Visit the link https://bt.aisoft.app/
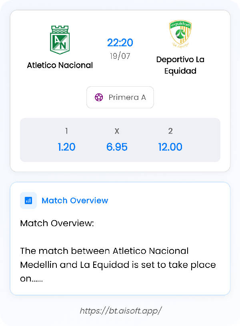Image resolution: width=240 pixels, height=326 pixels. pyautogui.click(x=120, y=310)
